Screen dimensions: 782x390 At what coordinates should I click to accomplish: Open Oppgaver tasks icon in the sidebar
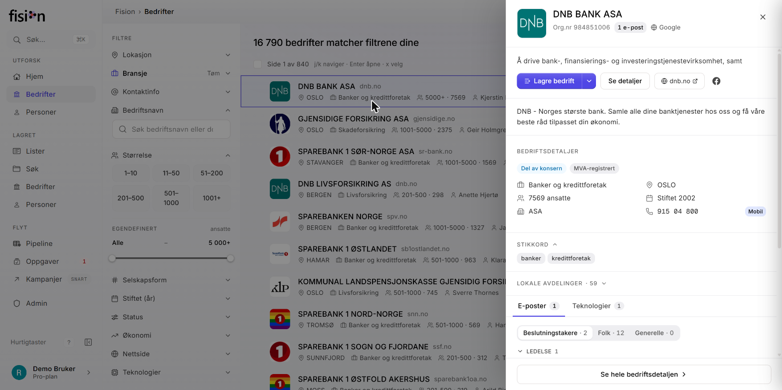click(16, 261)
